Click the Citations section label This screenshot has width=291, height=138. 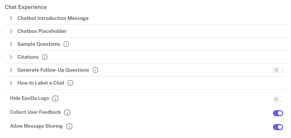click(28, 57)
